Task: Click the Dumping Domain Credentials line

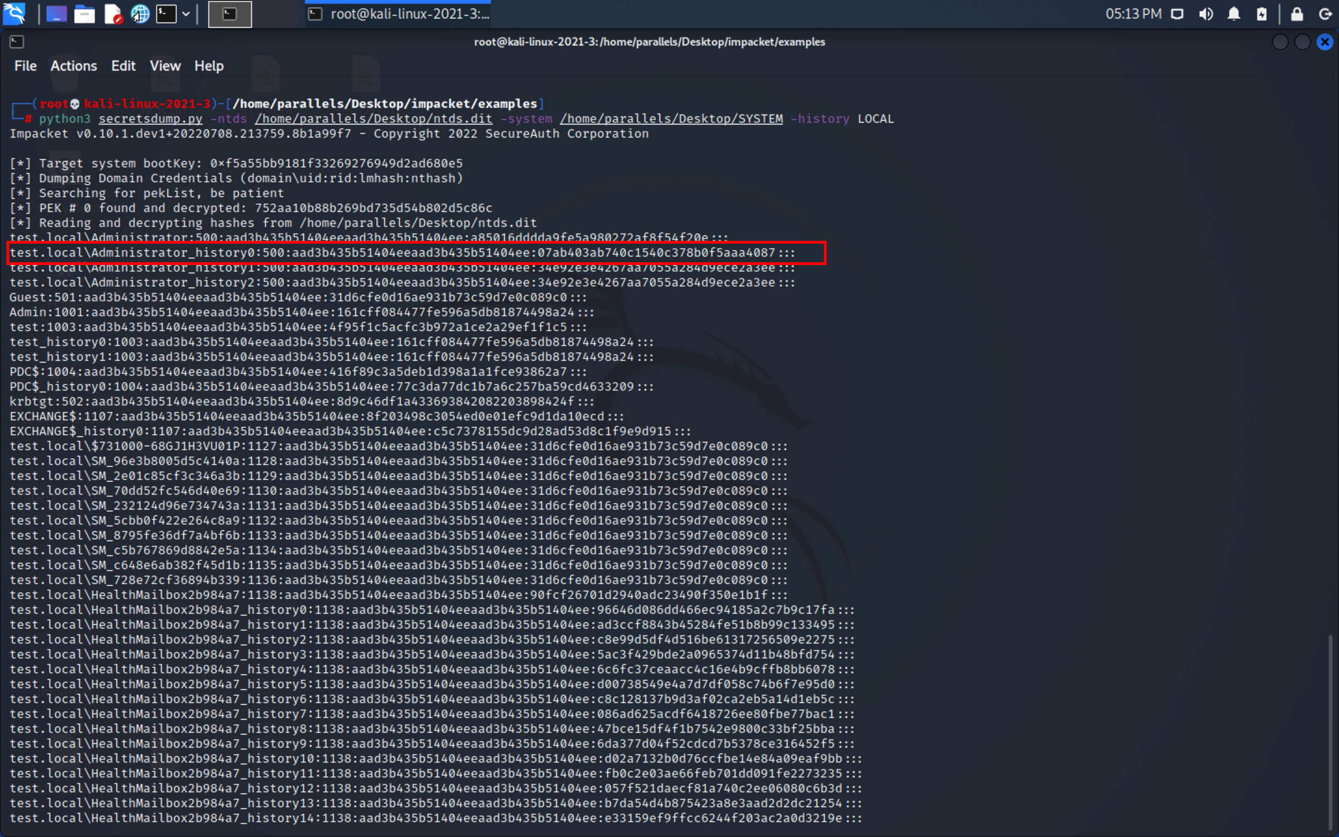Action: click(236, 178)
